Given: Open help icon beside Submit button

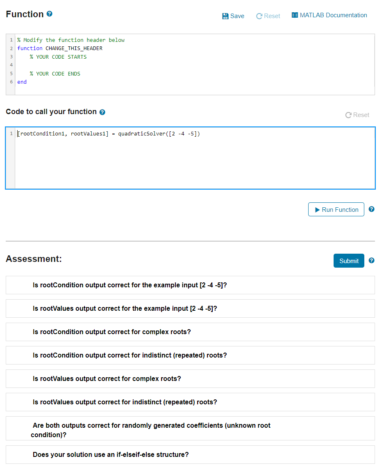Looking at the screenshot, I should (x=371, y=261).
